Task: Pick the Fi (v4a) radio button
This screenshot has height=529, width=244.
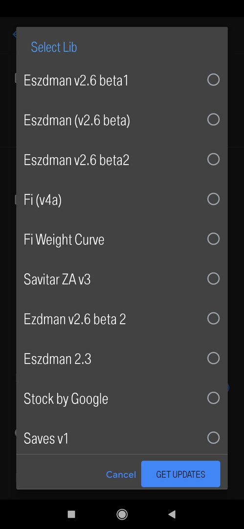Action: point(213,199)
